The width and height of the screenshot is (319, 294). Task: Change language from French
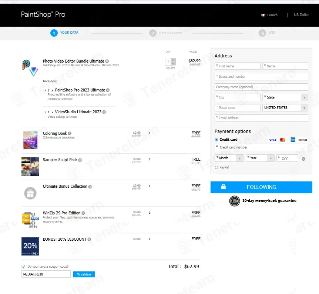tap(269, 15)
